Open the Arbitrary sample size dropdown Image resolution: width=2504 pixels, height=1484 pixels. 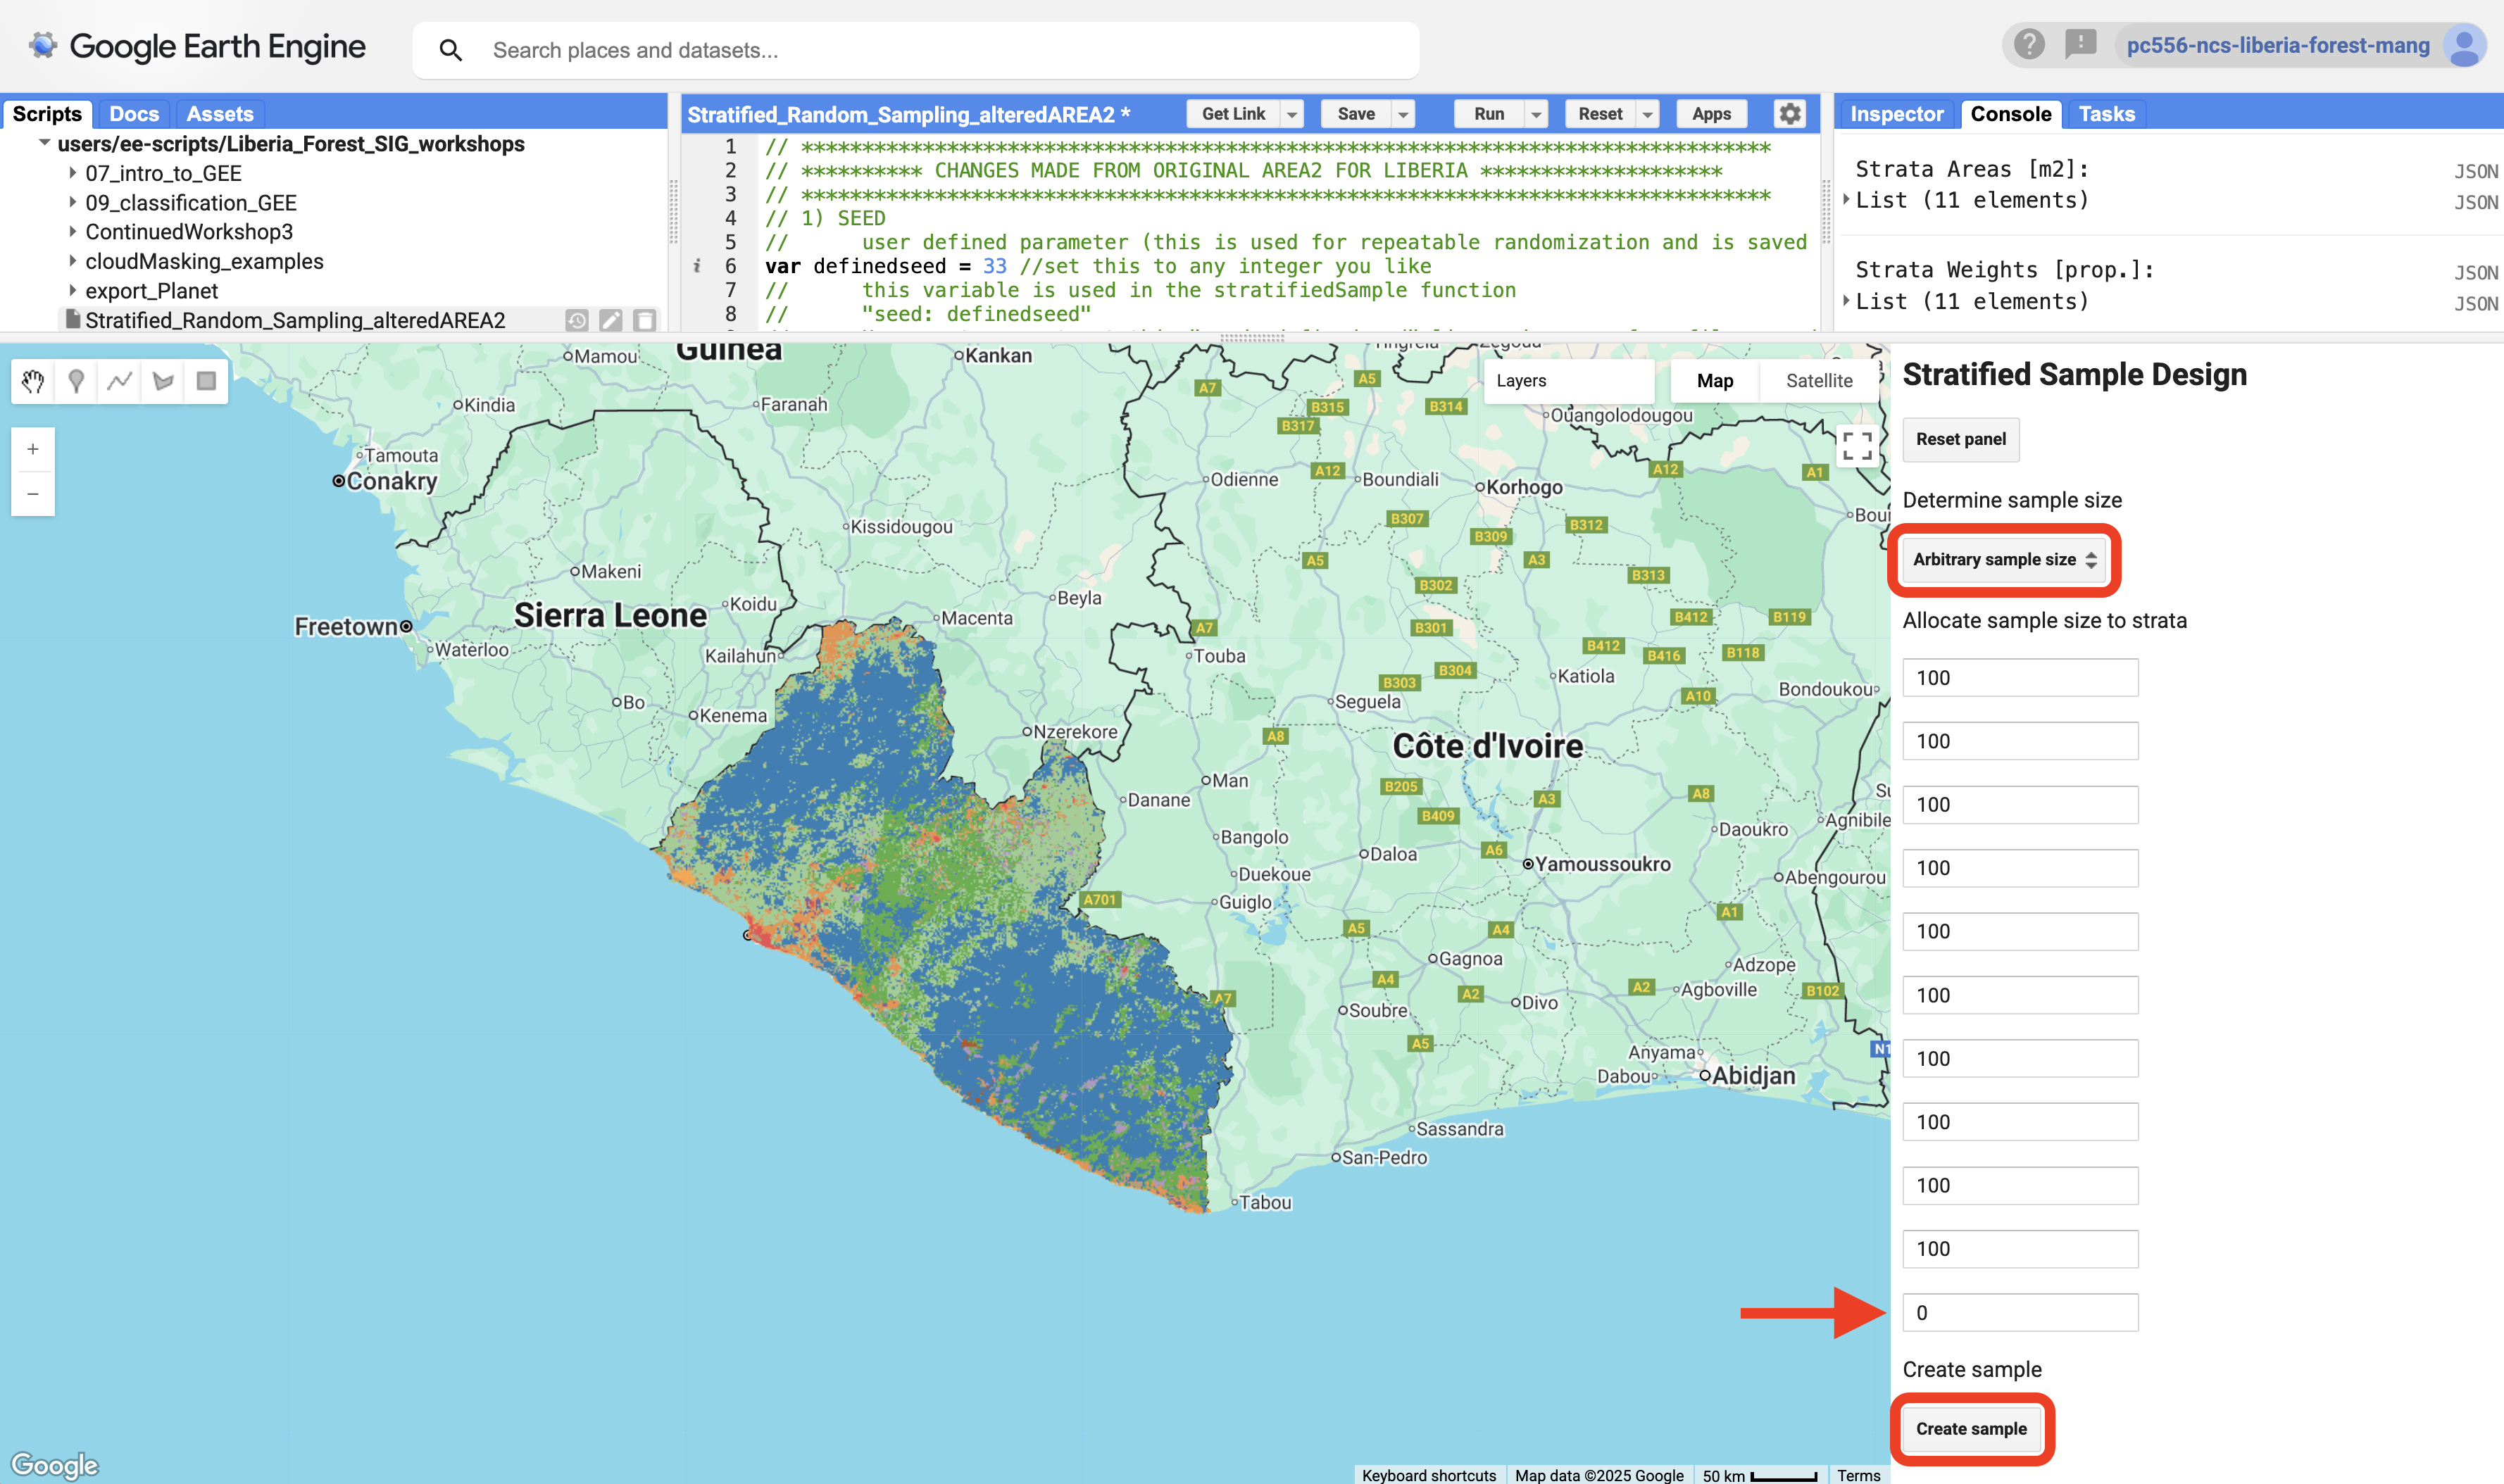tap(2004, 560)
